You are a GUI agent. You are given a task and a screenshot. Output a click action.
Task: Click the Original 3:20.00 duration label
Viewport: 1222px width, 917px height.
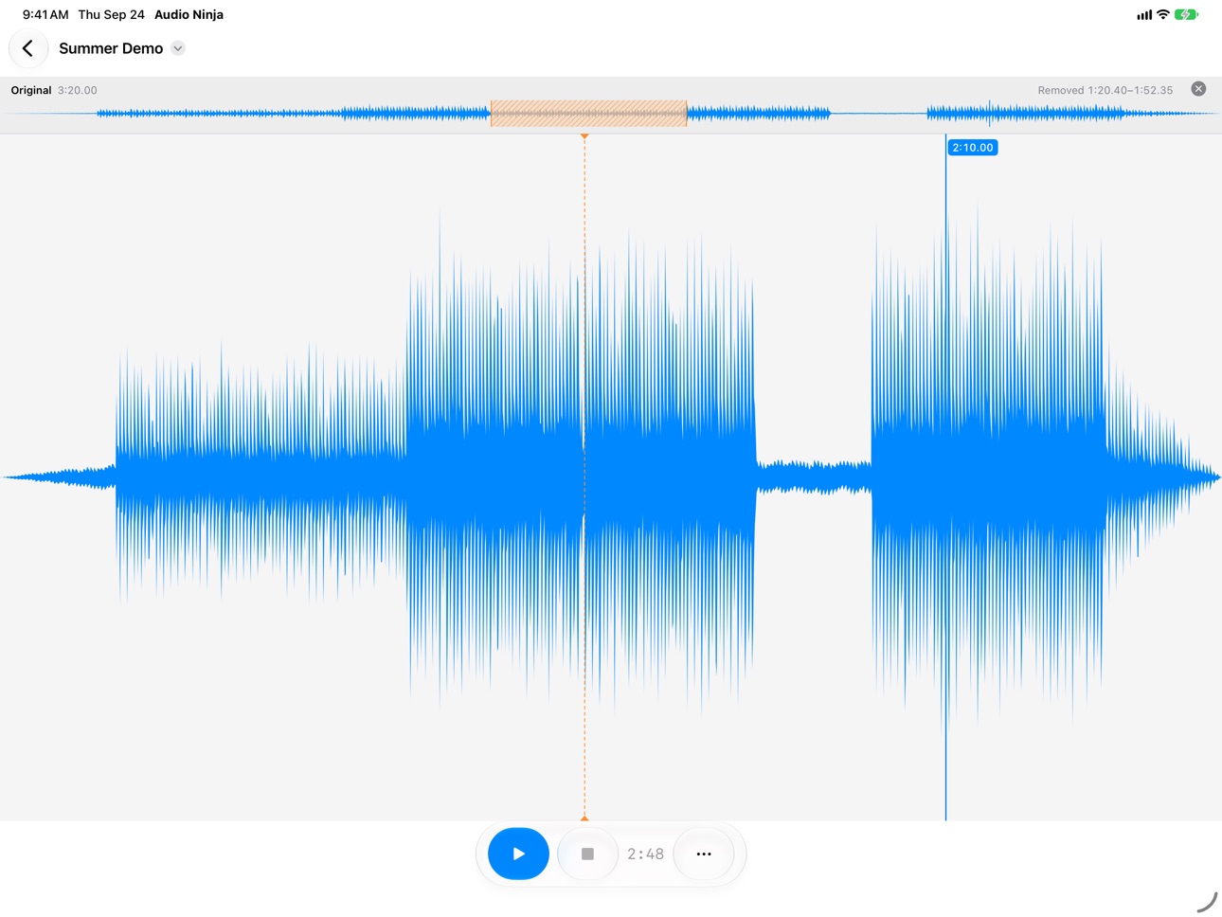(54, 90)
